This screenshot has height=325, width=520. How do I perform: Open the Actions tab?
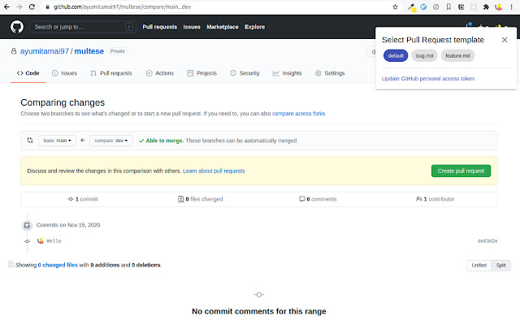(x=160, y=73)
